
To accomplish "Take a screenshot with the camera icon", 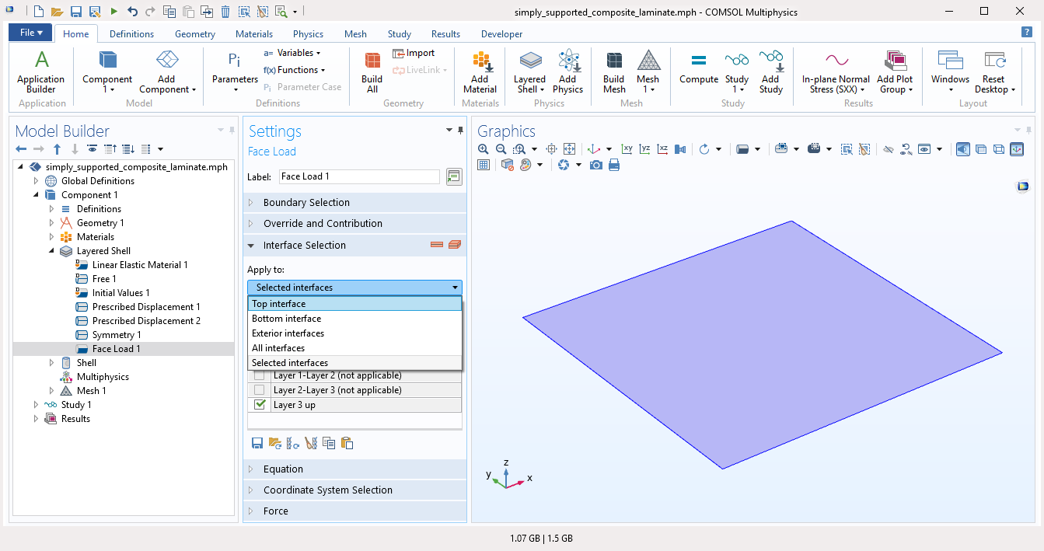I will click(595, 165).
